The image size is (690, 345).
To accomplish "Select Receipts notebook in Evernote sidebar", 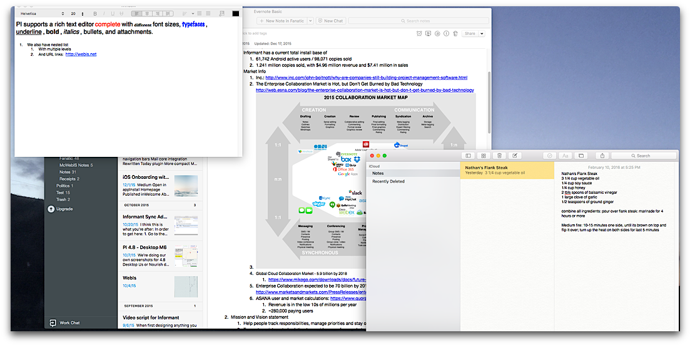I will 69,179.
